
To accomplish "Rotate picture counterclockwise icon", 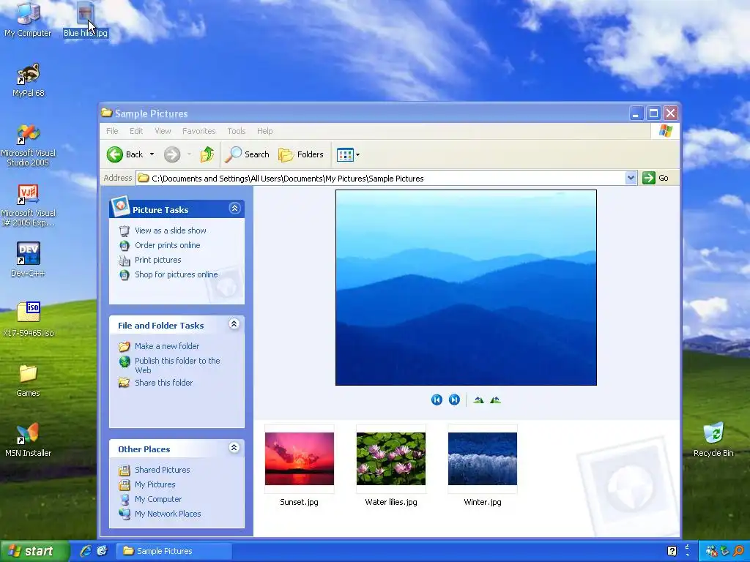I will [496, 400].
